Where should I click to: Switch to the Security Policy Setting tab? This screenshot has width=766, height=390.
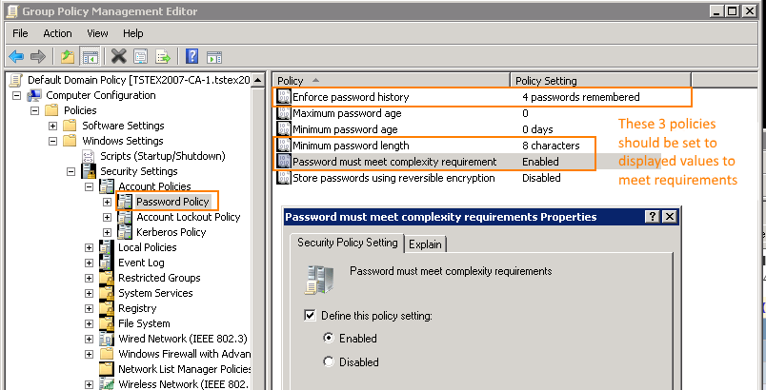[x=348, y=243]
